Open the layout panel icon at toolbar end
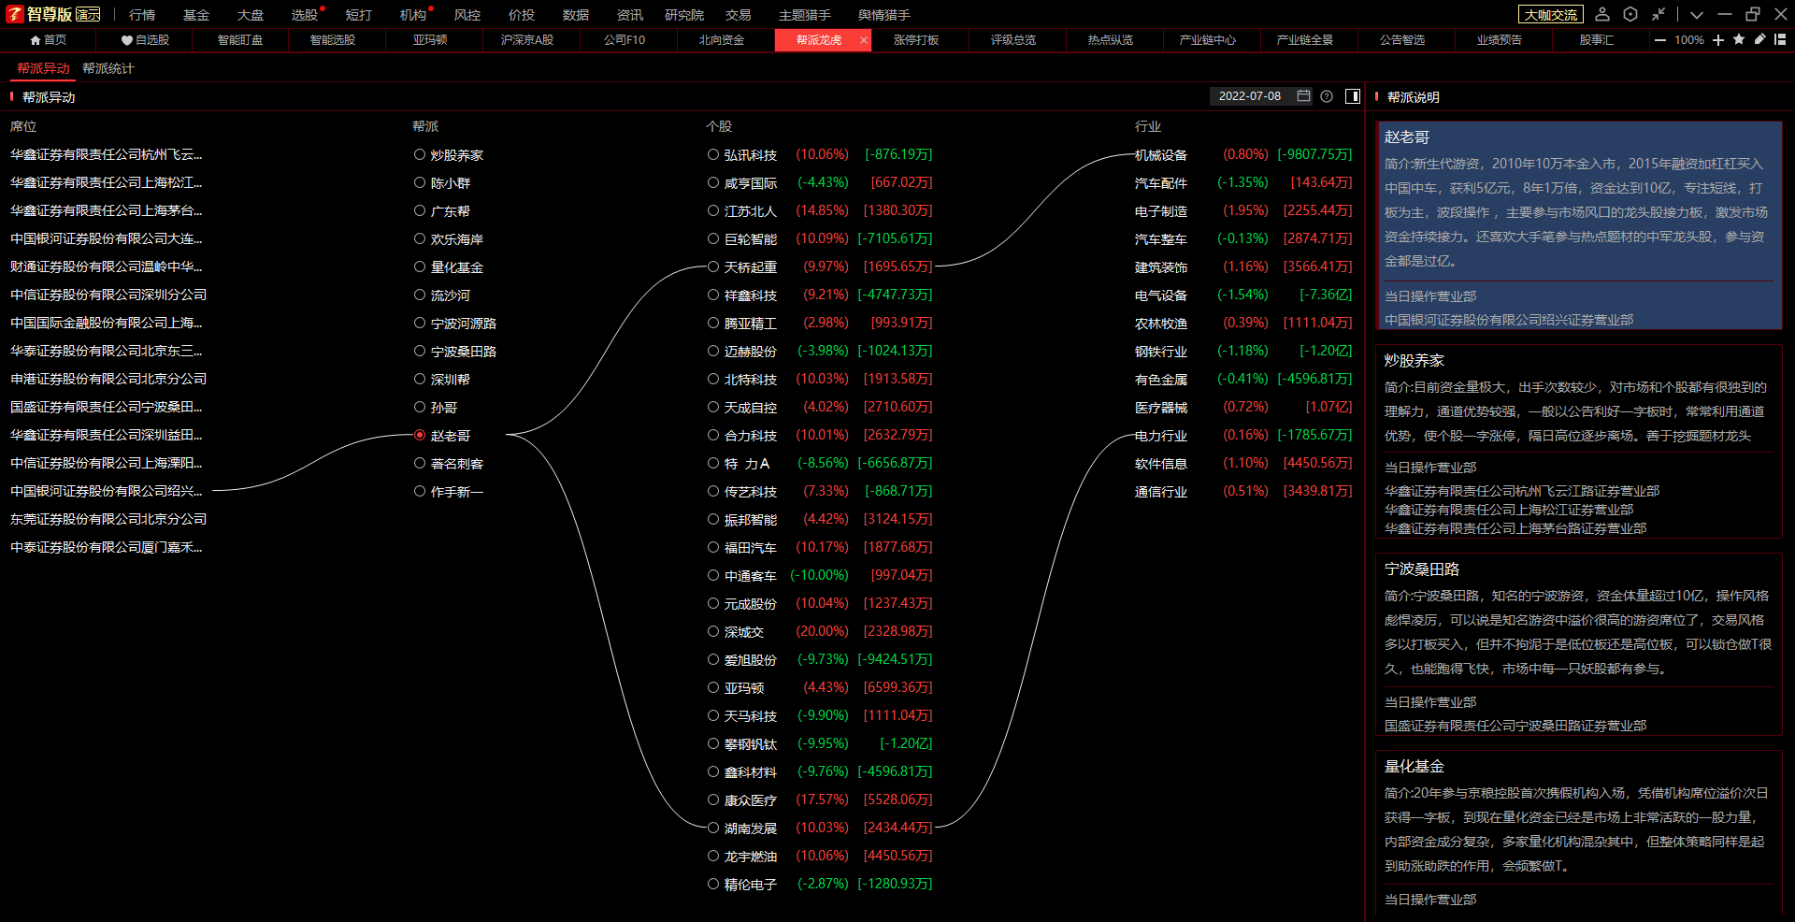The height and width of the screenshot is (922, 1795). (x=1780, y=39)
